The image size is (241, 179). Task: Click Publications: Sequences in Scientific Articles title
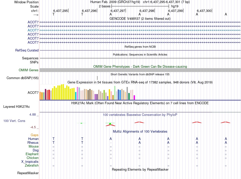pyautogui.click(x=140, y=55)
